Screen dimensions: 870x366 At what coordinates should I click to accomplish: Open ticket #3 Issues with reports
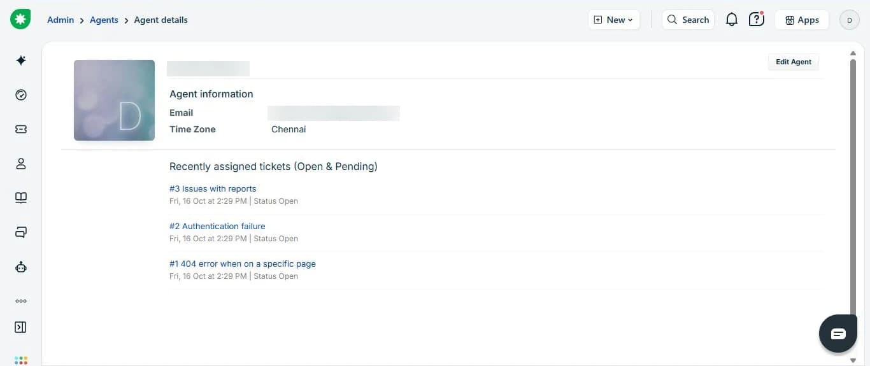213,188
